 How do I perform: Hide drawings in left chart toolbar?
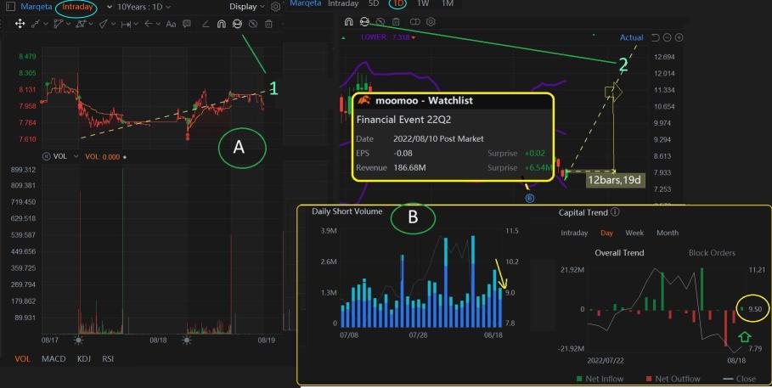253,24
